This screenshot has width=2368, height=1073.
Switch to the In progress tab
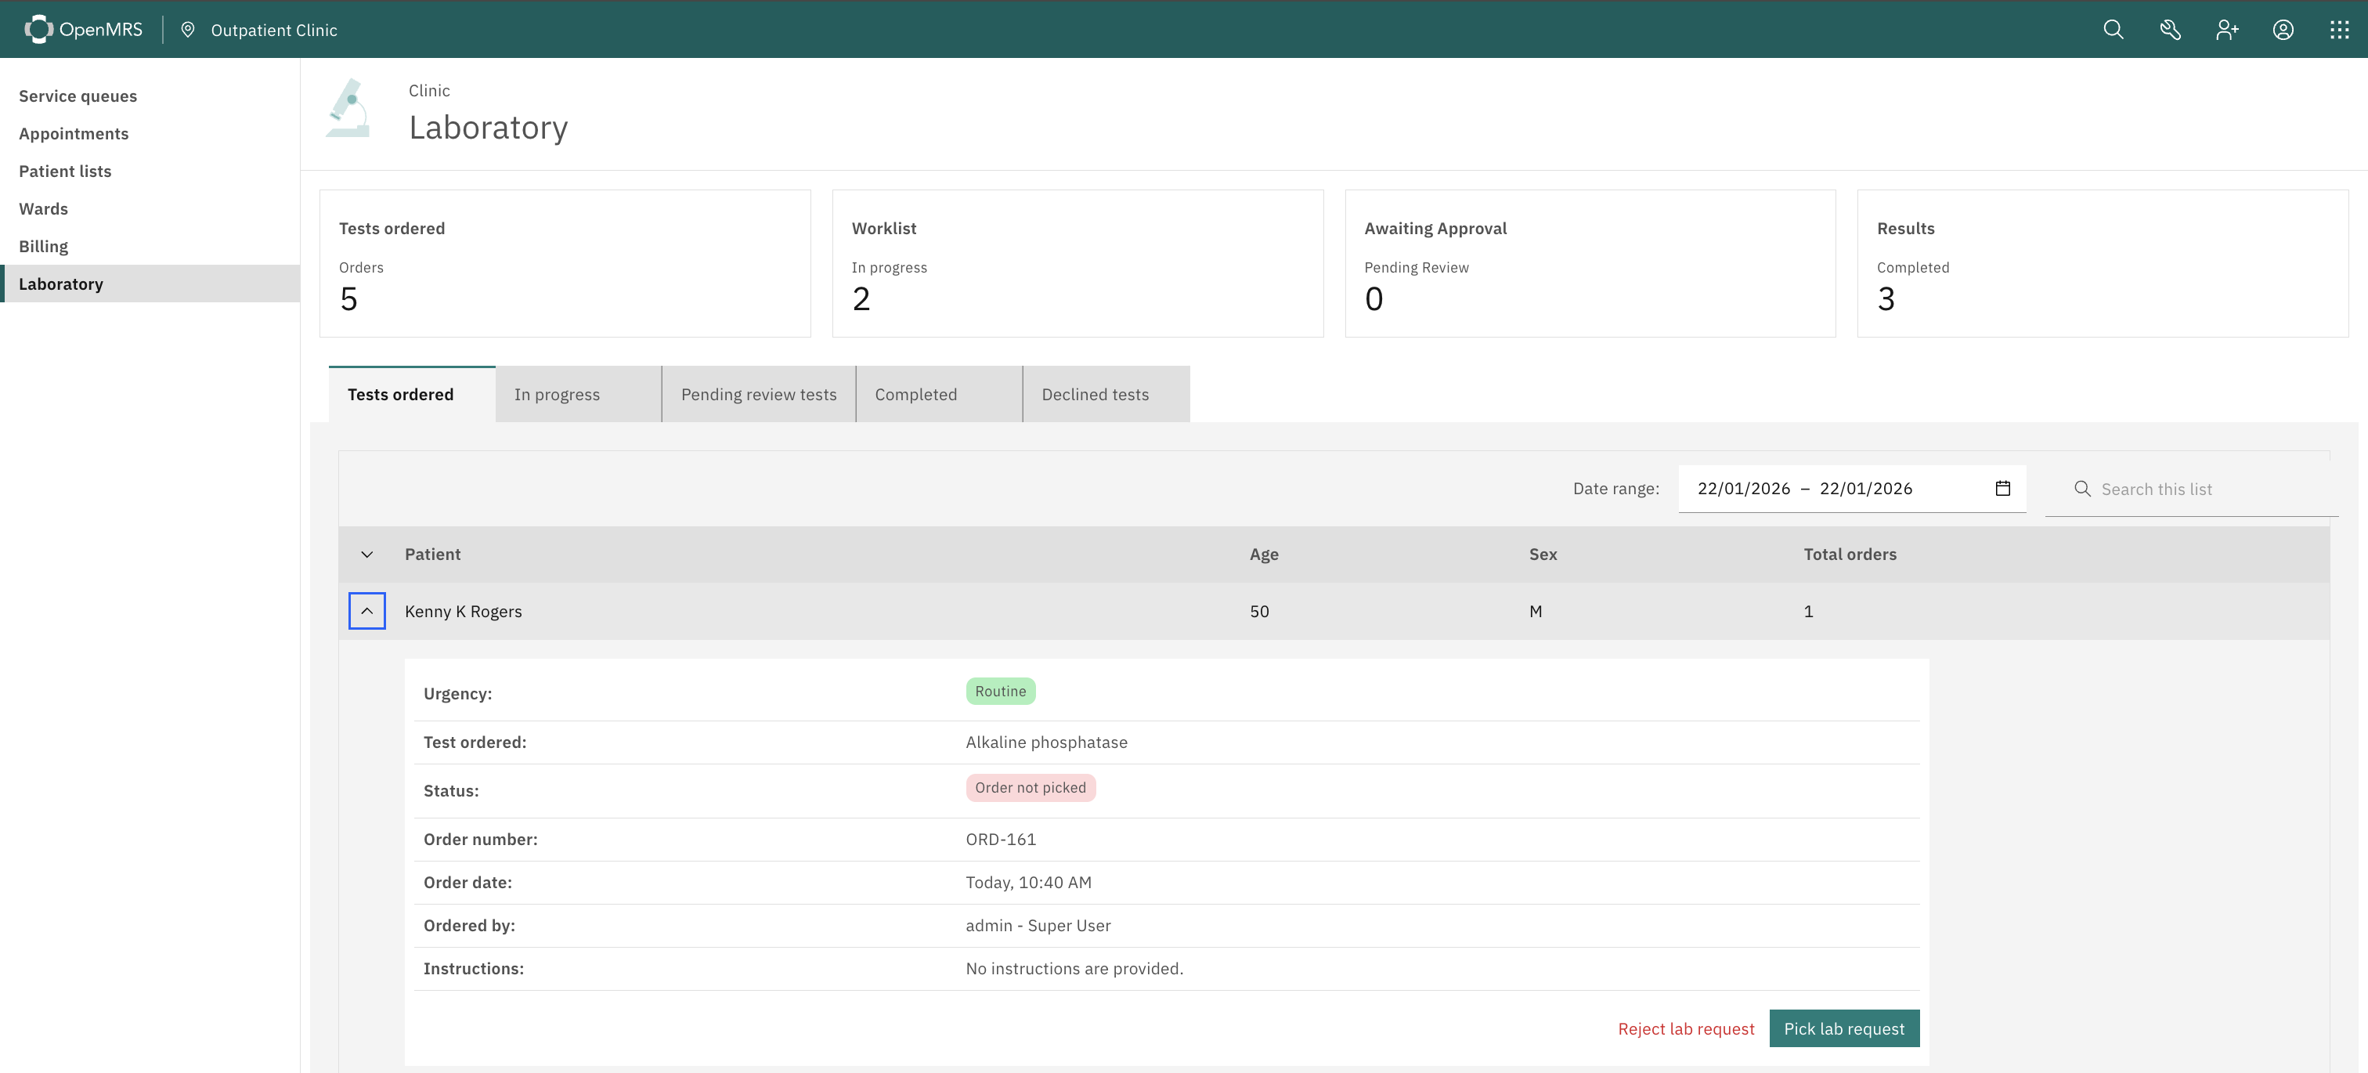557,395
